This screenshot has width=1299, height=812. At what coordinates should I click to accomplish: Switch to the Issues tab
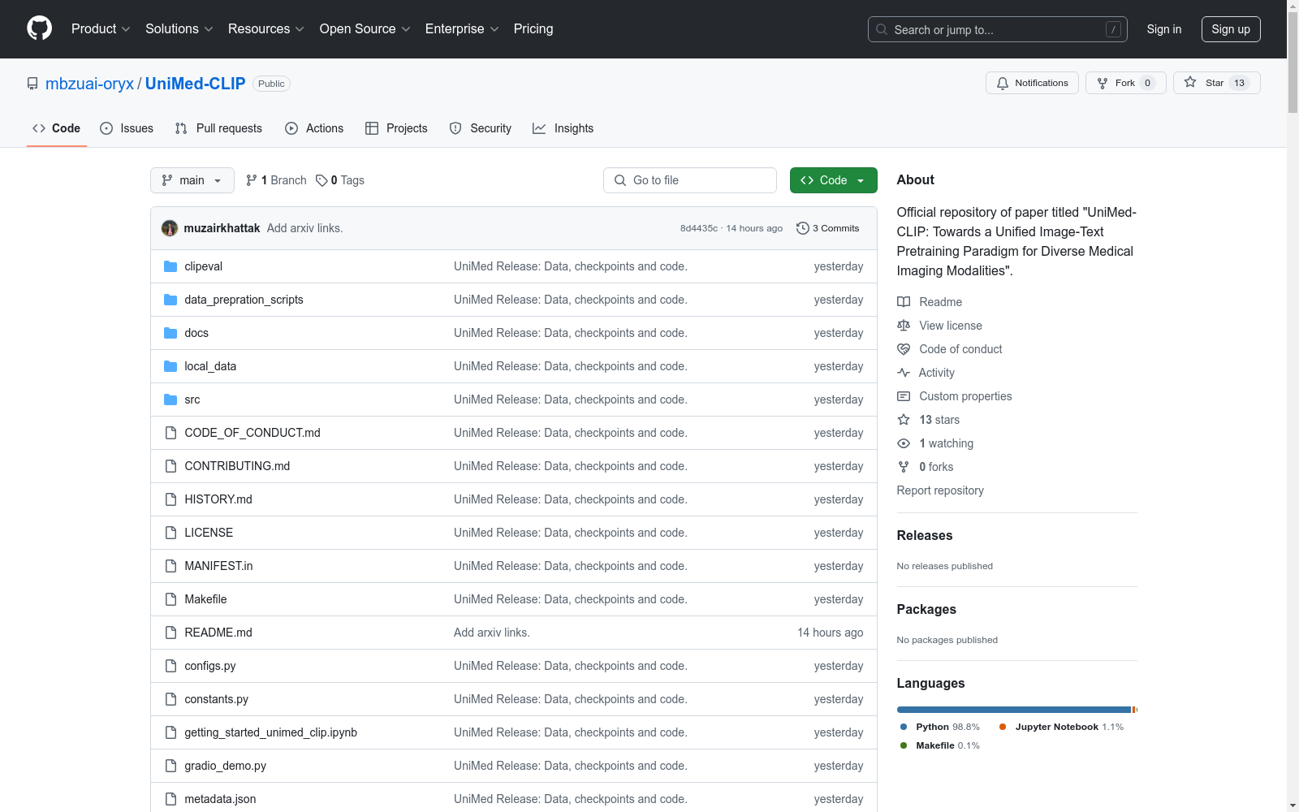tap(127, 128)
